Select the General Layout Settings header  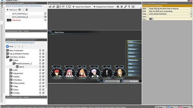(x=167, y=6)
